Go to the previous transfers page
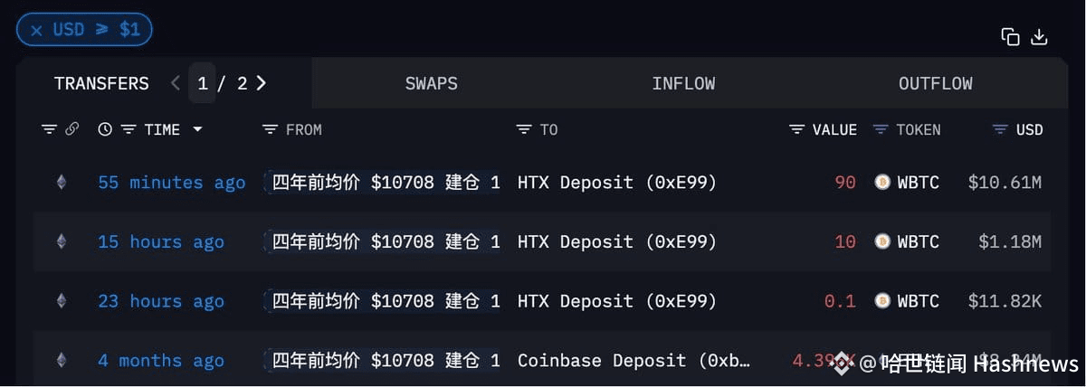Image resolution: width=1086 pixels, height=387 pixels. point(175,83)
